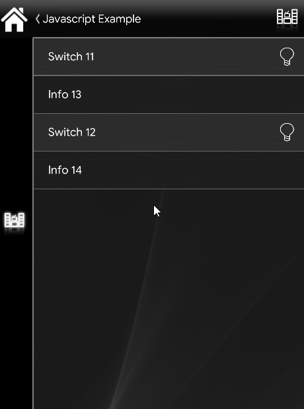This screenshot has height=409, width=304.
Task: Select the glowing media rack icon in left sidebar
Action: tap(15, 220)
